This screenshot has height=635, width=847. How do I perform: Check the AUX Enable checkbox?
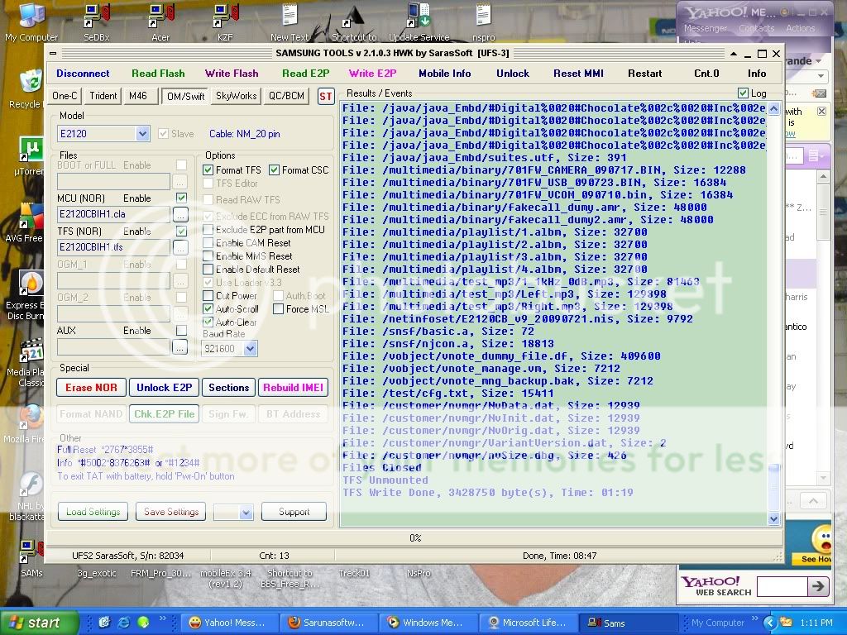181,330
